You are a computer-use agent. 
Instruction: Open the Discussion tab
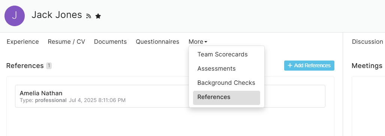(x=367, y=41)
